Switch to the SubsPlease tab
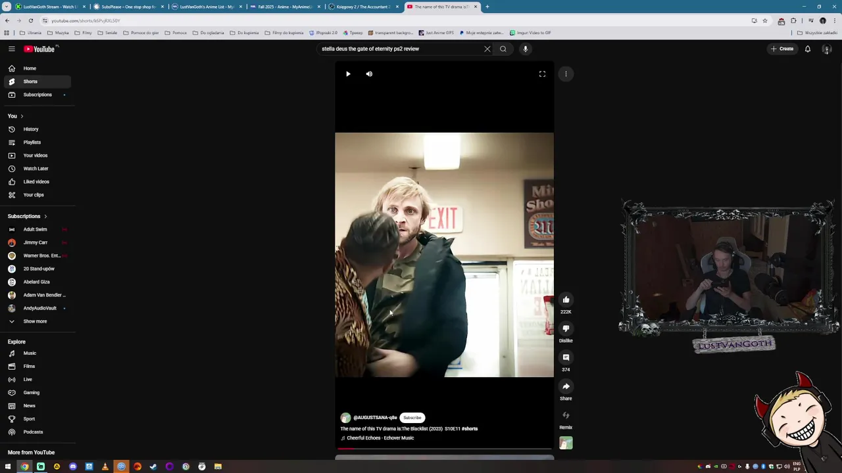Viewport: 842px width, 473px height. coord(128,7)
